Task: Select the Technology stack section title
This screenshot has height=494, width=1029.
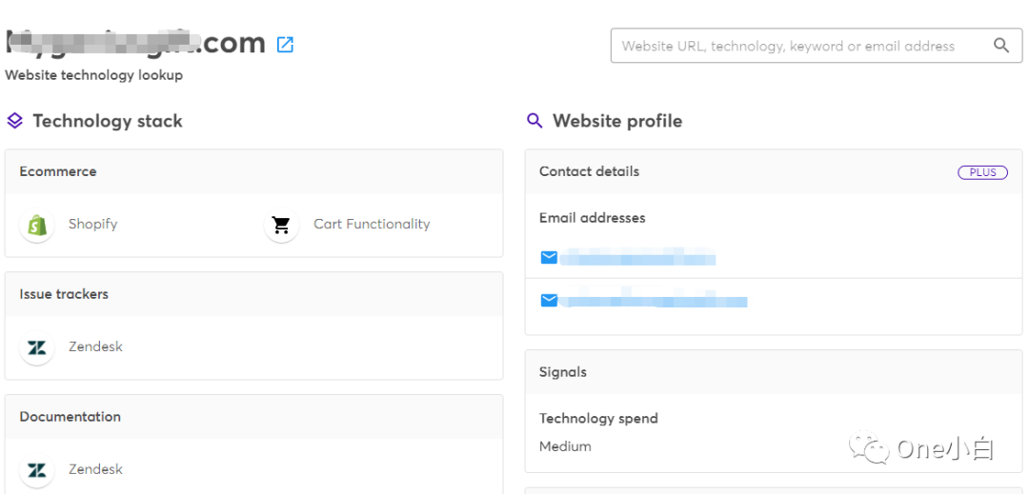Action: click(x=108, y=121)
